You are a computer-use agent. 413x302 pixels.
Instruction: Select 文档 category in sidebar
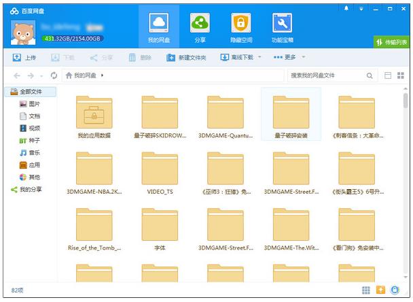(30, 116)
